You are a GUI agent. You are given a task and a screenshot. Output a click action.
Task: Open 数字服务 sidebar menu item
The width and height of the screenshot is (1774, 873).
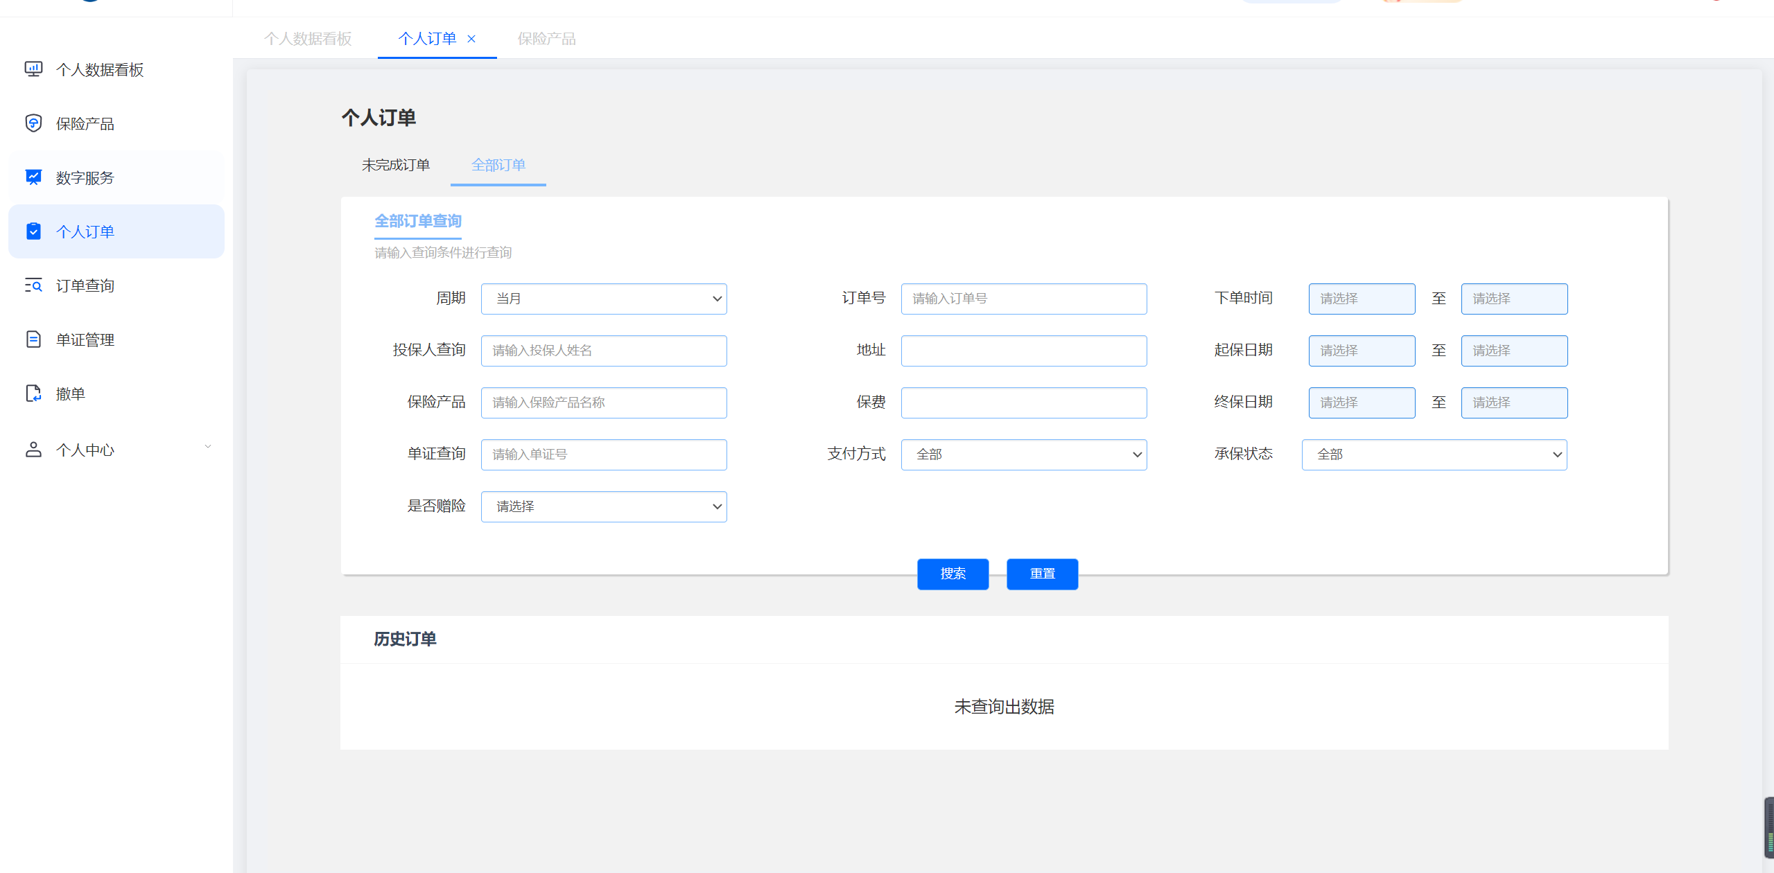116,177
